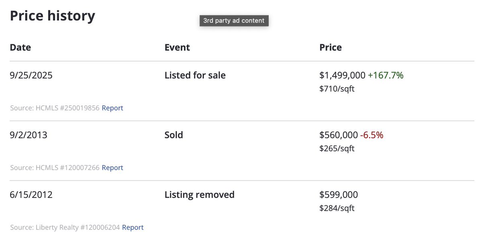This screenshot has width=482, height=232.
Task: Click the Source: HCMLS #250019856 text
Action: click(55, 108)
